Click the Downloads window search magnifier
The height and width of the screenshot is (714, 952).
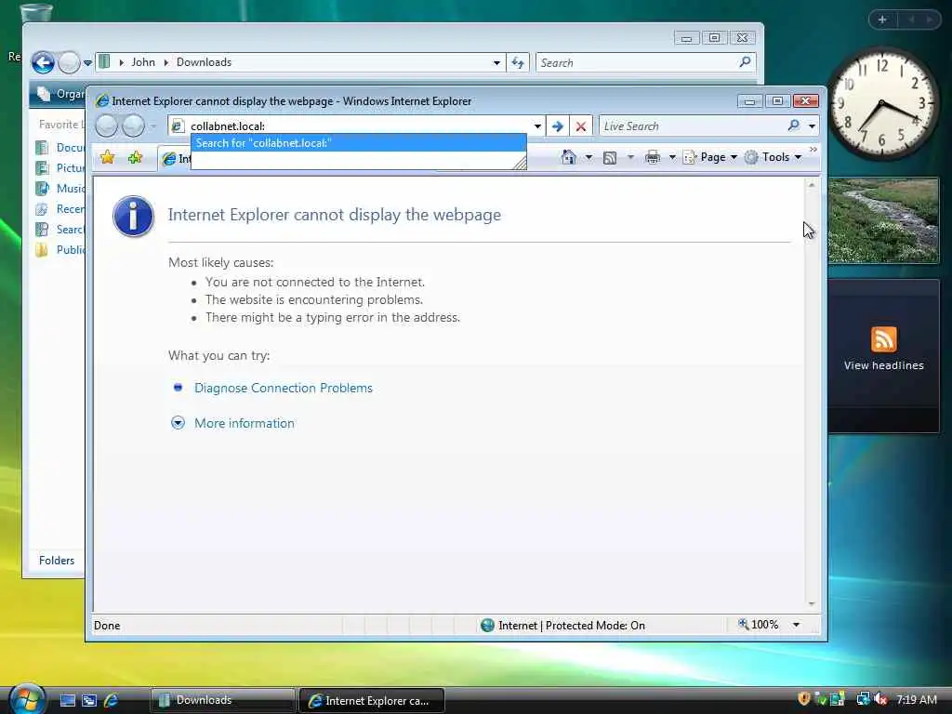(745, 62)
